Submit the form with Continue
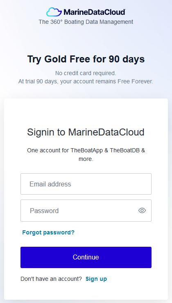Screen dimensions: 172x303 pyautogui.click(x=86, y=257)
